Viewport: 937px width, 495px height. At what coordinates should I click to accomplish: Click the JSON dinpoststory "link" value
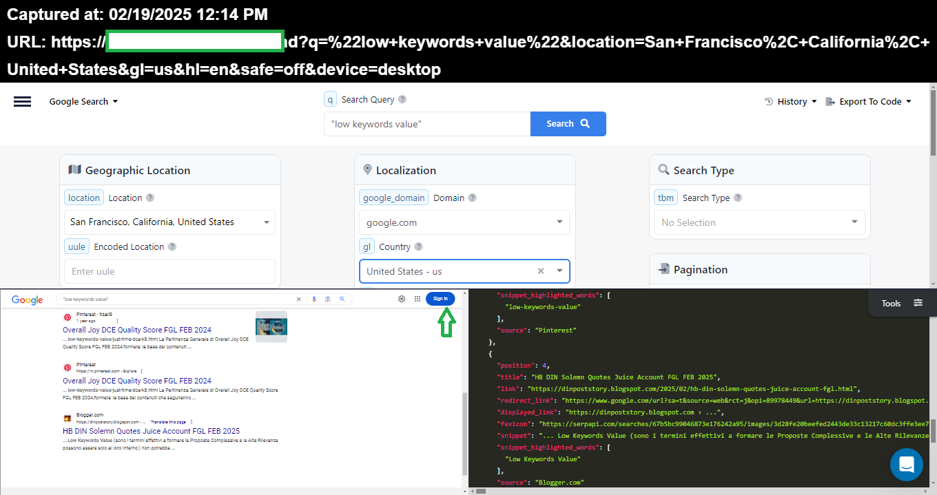point(694,388)
